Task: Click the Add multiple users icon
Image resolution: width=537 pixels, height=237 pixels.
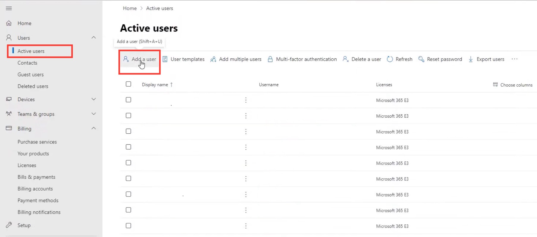Action: click(213, 59)
